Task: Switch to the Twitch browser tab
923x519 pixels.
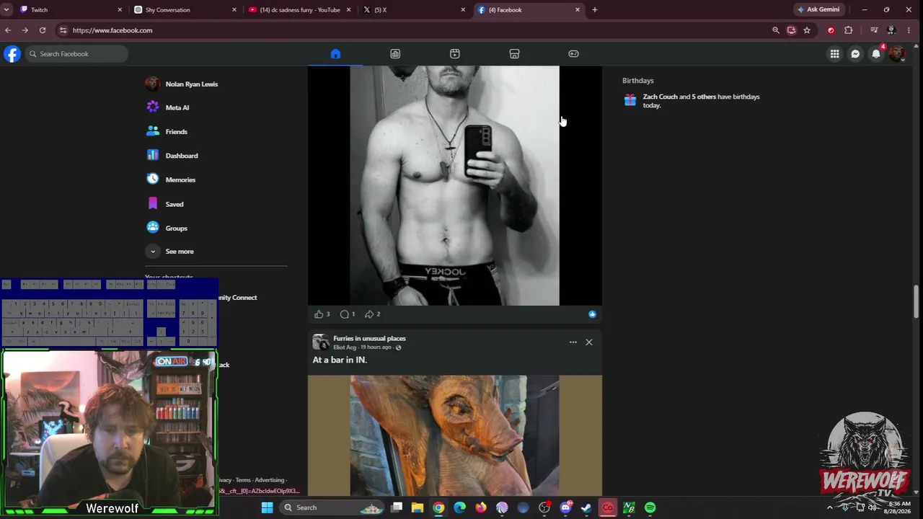Action: click(x=69, y=10)
